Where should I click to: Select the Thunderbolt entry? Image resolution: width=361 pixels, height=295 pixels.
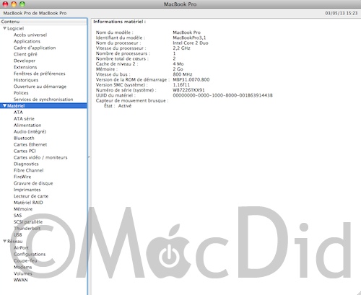click(27, 228)
